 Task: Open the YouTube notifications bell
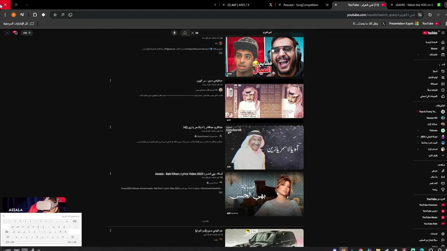[15, 33]
